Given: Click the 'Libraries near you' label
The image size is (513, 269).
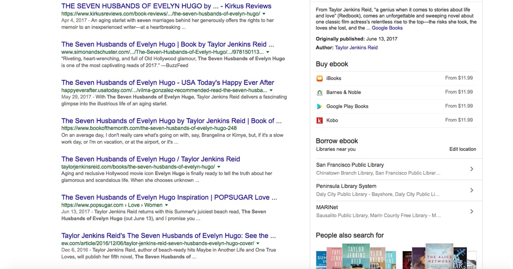Looking at the screenshot, I should pos(336,149).
